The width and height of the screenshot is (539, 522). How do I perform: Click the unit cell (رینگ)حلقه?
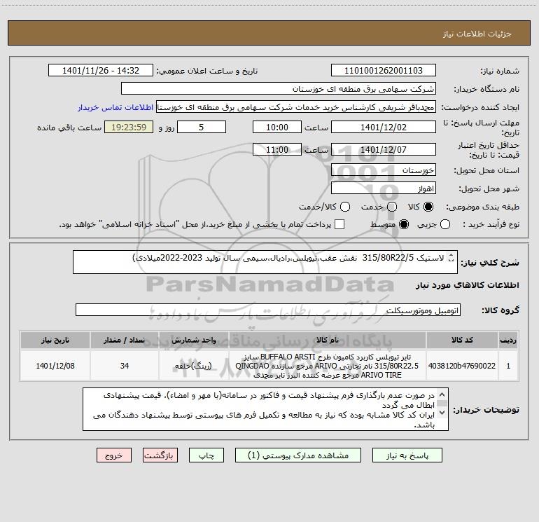[194, 366]
